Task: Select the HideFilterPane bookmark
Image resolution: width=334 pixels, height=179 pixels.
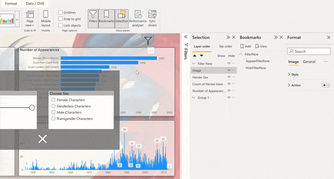Action: point(257,67)
